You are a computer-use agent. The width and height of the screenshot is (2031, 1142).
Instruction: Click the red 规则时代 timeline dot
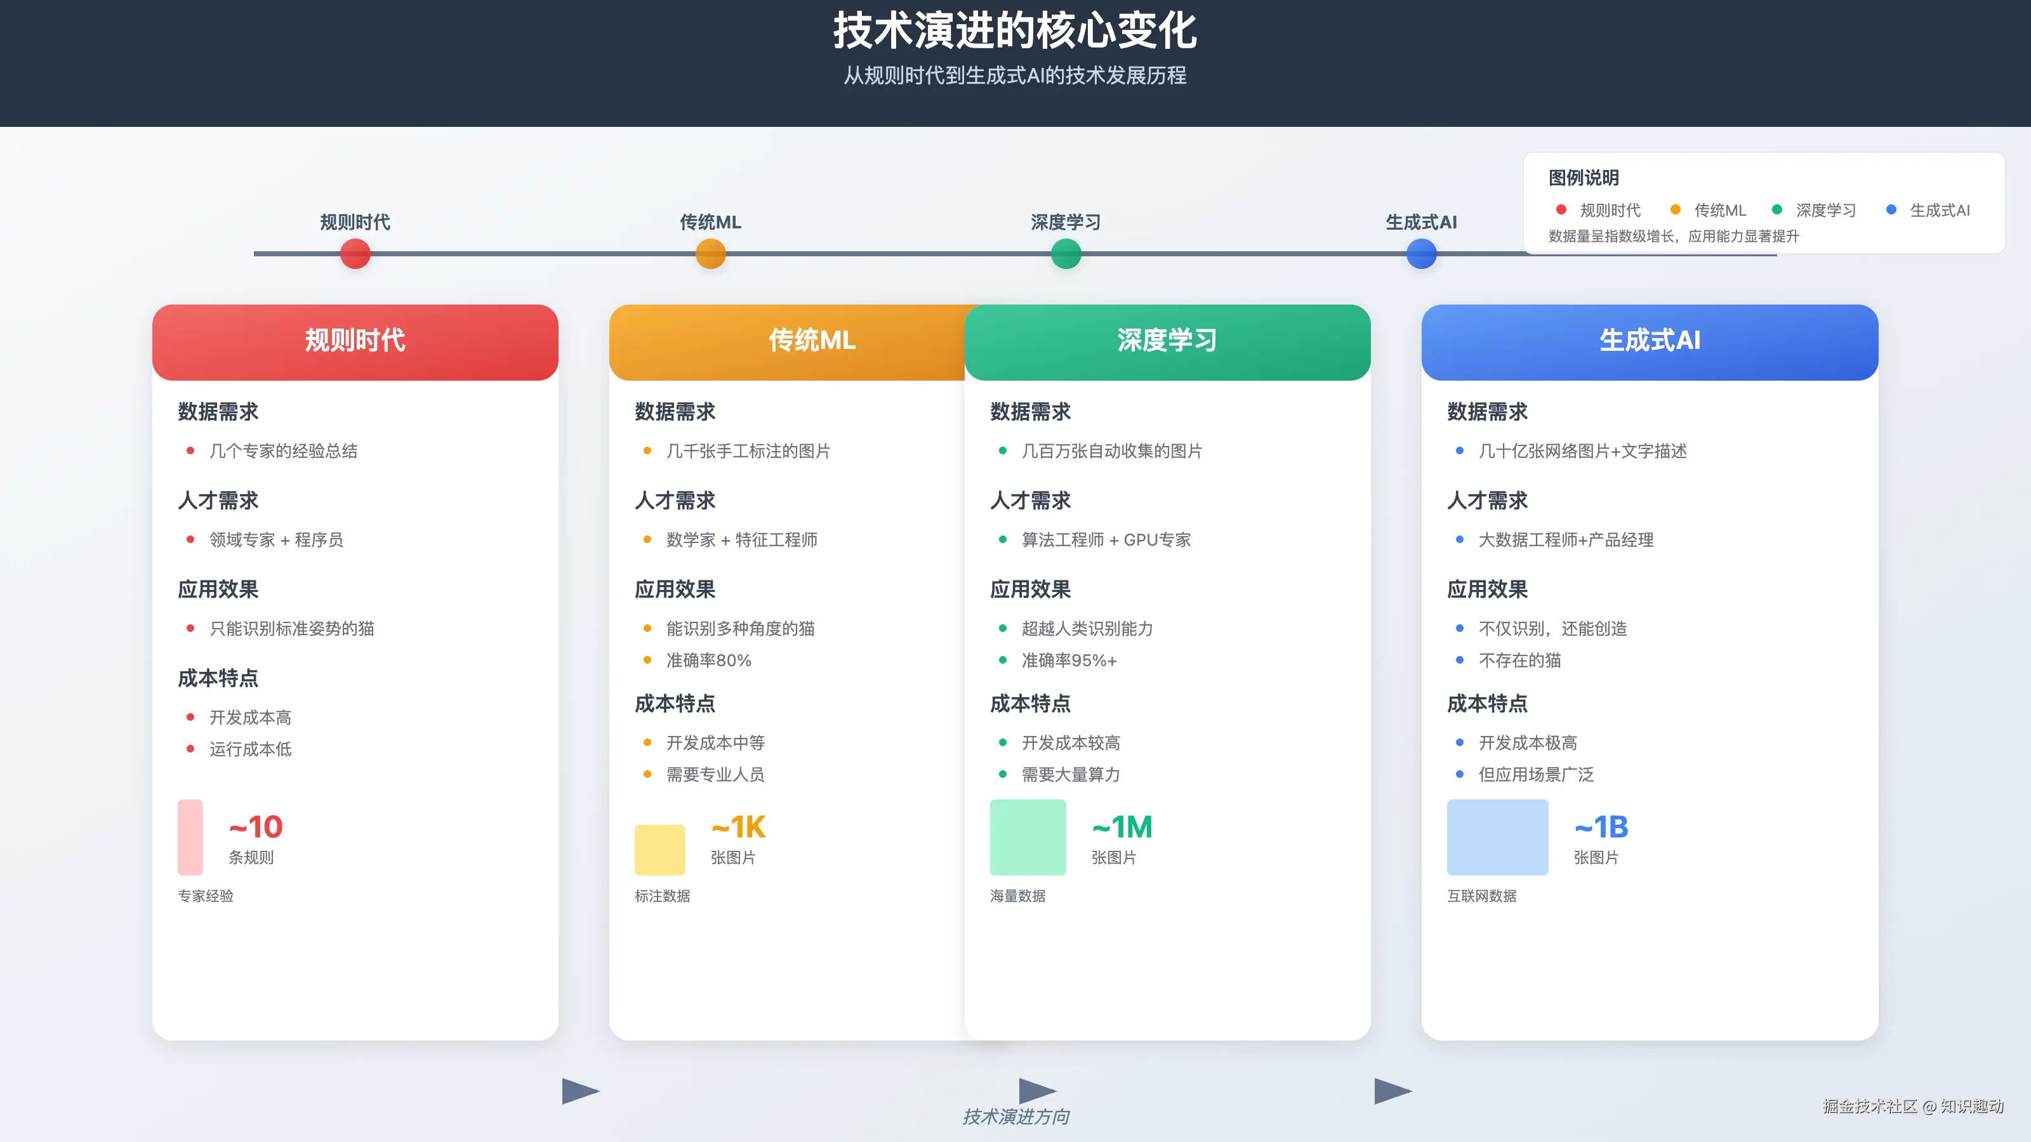(x=355, y=254)
